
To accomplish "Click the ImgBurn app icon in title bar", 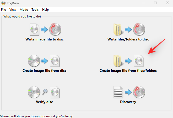I will click(x=3, y=3).
